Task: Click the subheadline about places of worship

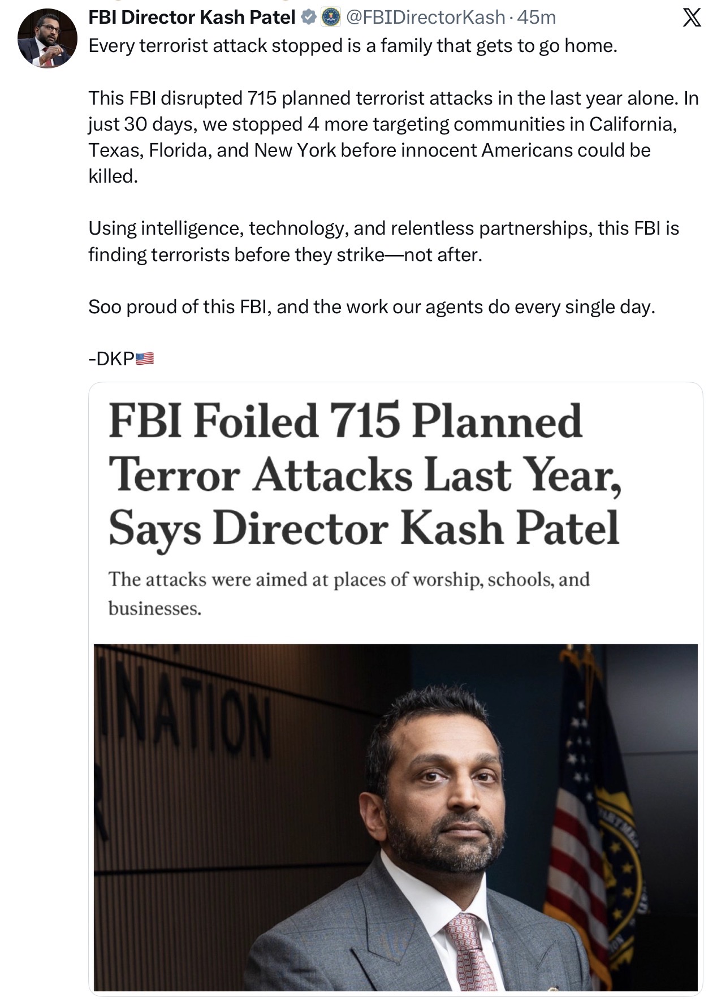Action: point(349,593)
